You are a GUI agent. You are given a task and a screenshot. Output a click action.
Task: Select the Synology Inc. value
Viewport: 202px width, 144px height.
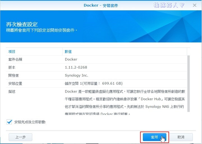(x=76, y=75)
